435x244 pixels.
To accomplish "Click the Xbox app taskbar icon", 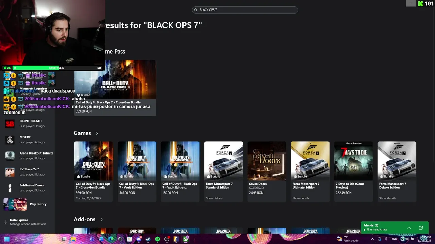I will click(x=185, y=239).
